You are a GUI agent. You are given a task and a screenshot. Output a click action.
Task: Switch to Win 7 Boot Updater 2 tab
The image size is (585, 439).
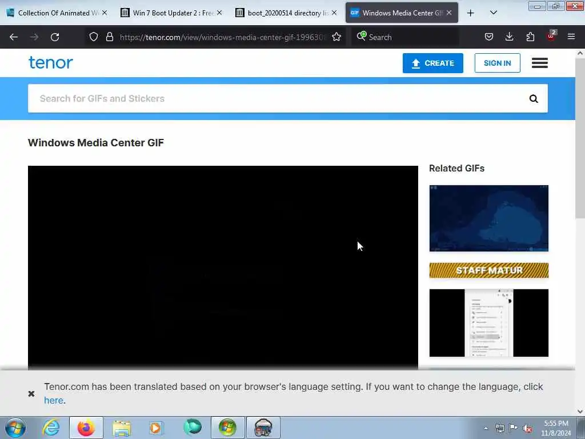point(172,13)
